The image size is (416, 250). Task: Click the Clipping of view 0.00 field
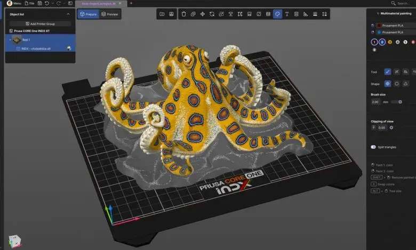tap(382, 128)
